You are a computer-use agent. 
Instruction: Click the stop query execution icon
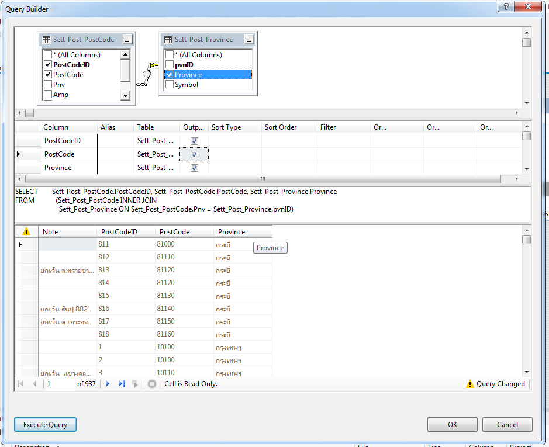pyautogui.click(x=152, y=384)
